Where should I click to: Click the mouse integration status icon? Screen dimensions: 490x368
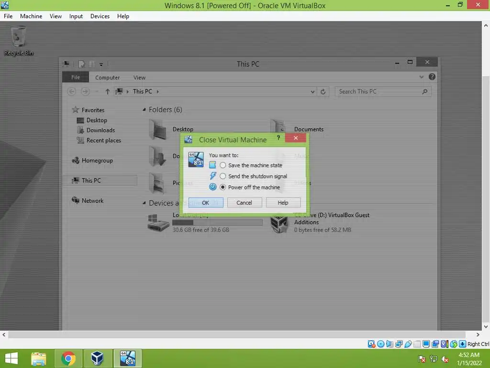[x=454, y=344]
